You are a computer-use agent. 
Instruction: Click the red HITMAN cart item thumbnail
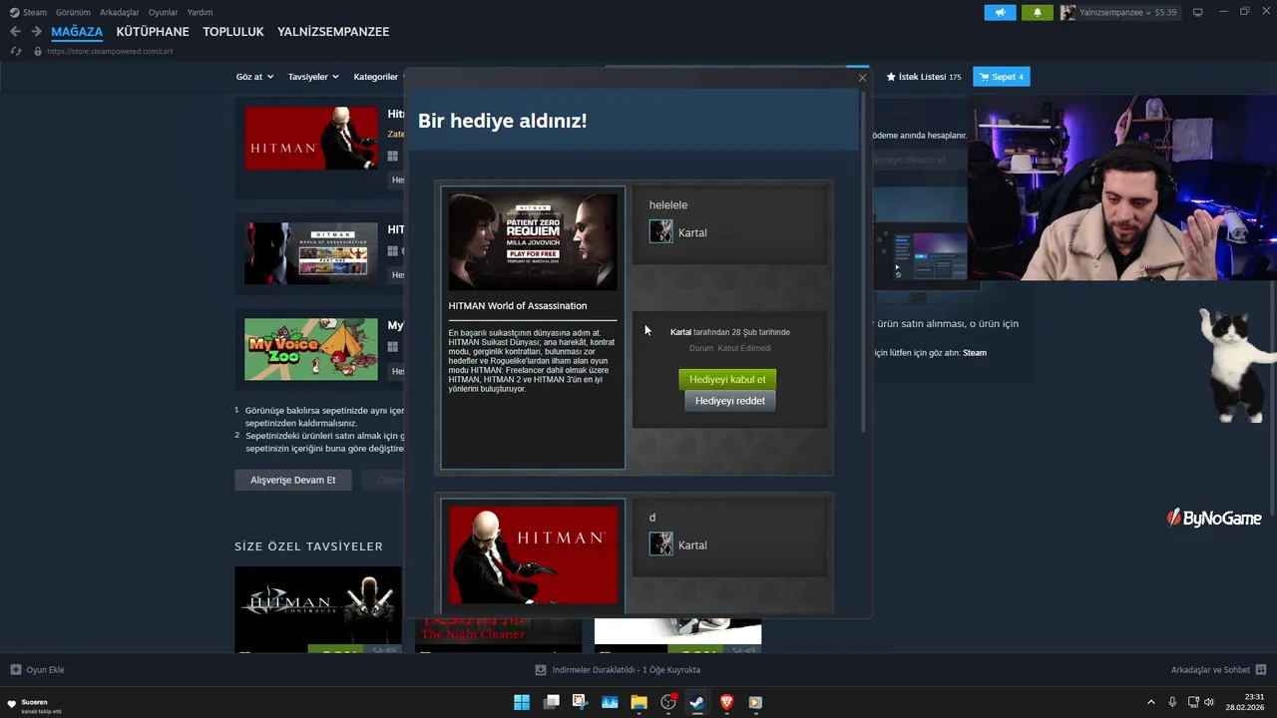click(x=311, y=138)
